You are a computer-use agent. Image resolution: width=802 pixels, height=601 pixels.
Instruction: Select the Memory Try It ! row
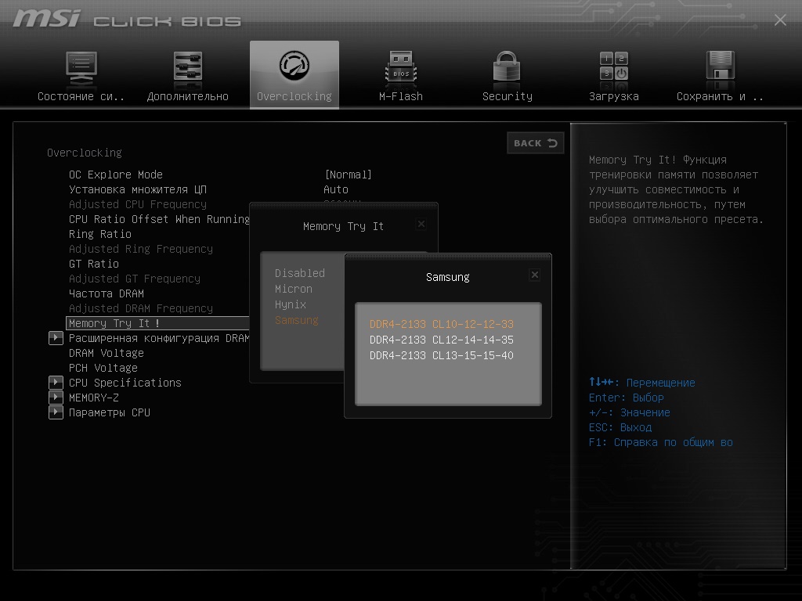pyautogui.click(x=158, y=323)
